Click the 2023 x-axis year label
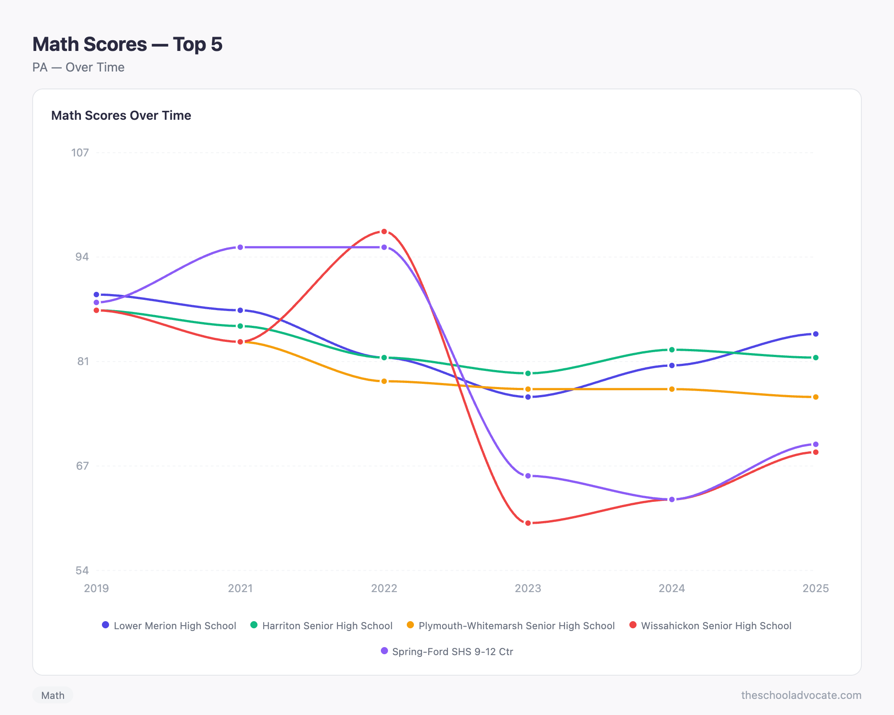This screenshot has height=715, width=894. 528,588
